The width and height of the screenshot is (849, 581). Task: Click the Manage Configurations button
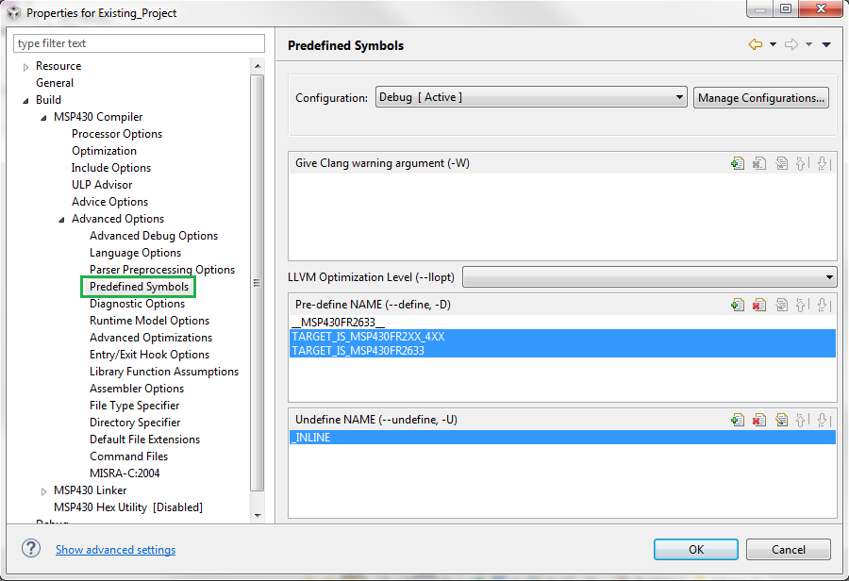760,97
